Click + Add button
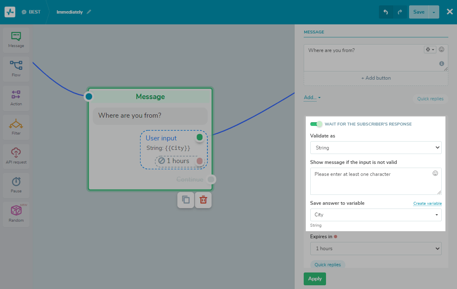 click(376, 78)
